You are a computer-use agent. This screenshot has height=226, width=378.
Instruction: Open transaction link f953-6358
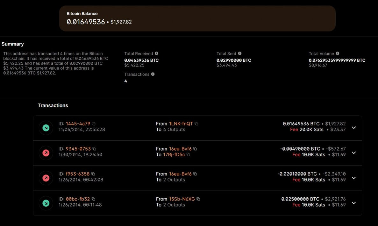click(x=78, y=174)
